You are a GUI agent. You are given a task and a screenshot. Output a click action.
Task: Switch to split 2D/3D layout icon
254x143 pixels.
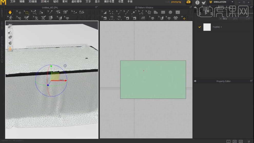(x=228, y=141)
